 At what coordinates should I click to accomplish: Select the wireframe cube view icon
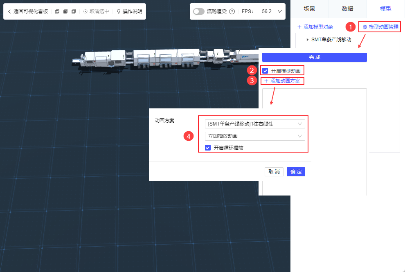(x=57, y=11)
